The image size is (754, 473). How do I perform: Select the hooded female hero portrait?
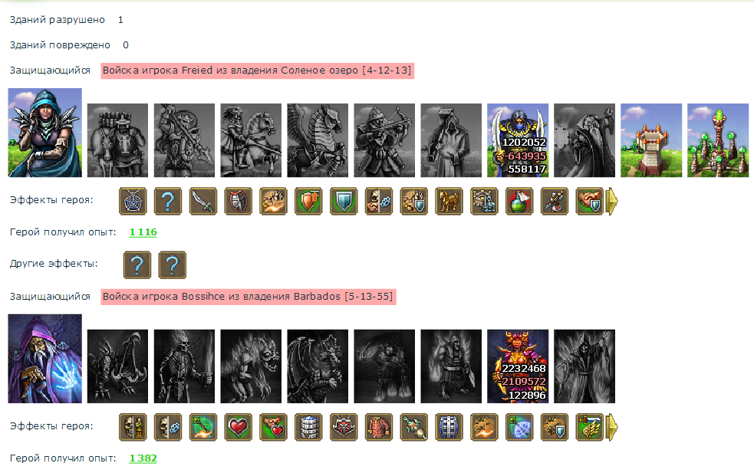click(44, 133)
